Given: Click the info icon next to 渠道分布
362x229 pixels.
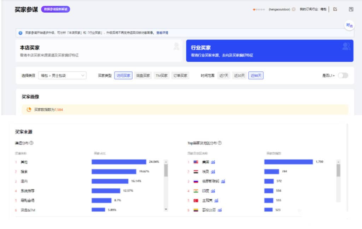Looking at the screenshot, I should pos(31,143).
